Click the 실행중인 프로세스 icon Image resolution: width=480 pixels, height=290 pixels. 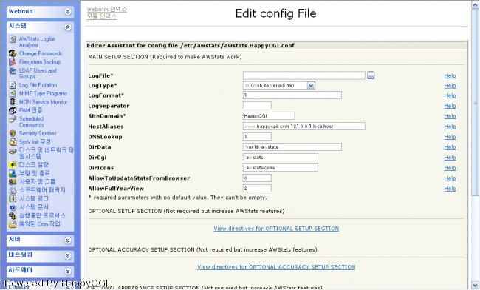point(13,216)
